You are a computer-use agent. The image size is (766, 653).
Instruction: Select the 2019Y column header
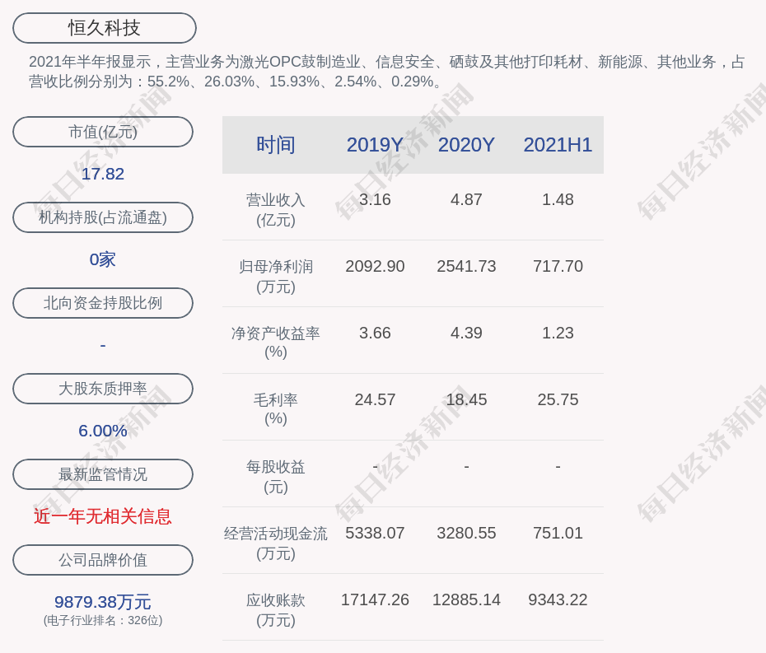[x=375, y=145]
